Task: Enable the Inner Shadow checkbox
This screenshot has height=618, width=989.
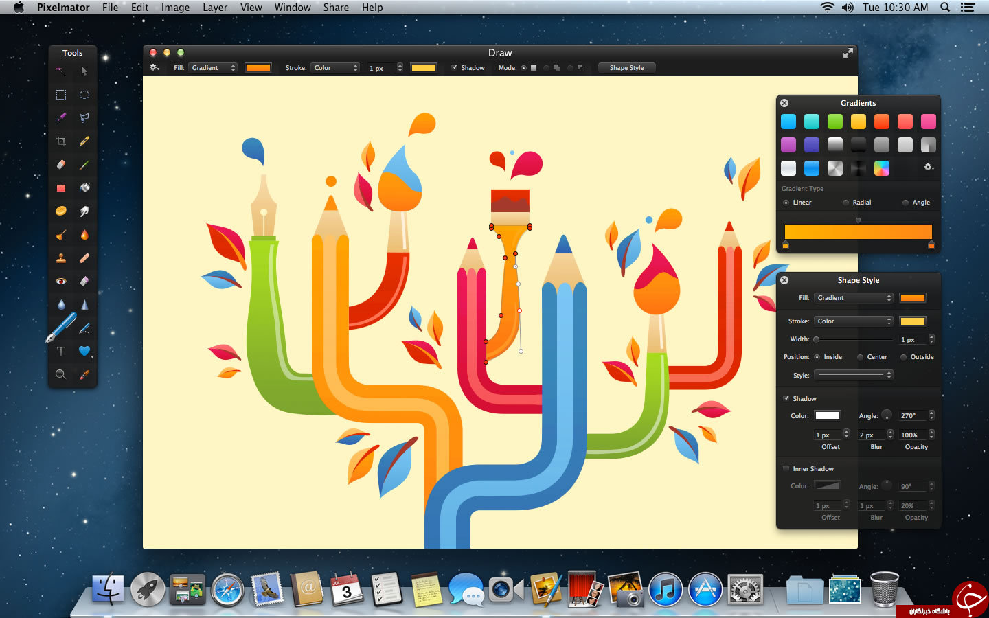Action: 786,468
